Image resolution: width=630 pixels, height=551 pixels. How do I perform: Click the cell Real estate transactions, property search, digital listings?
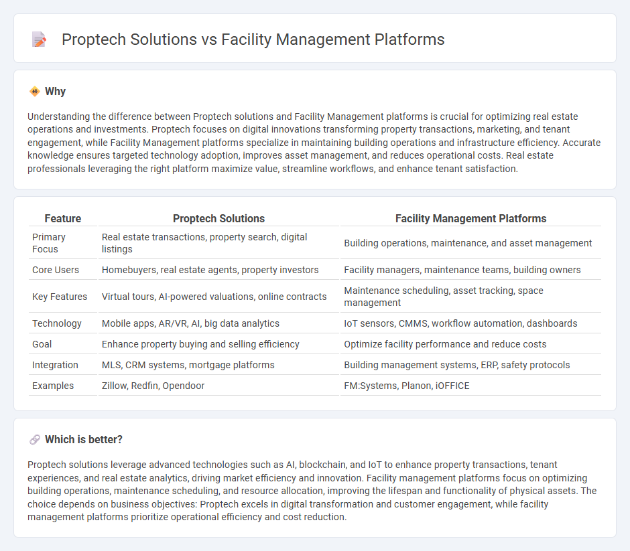pyautogui.click(x=218, y=243)
